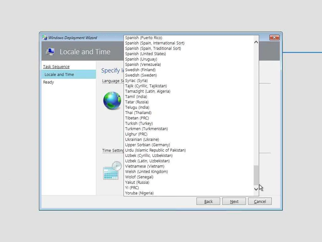Image resolution: width=322 pixels, height=242 pixels.
Task: Pick Yakut (Russia) in the list
Action: pos(189,182)
